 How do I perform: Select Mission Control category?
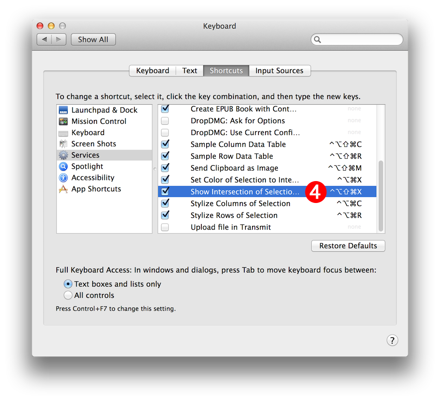click(x=104, y=121)
